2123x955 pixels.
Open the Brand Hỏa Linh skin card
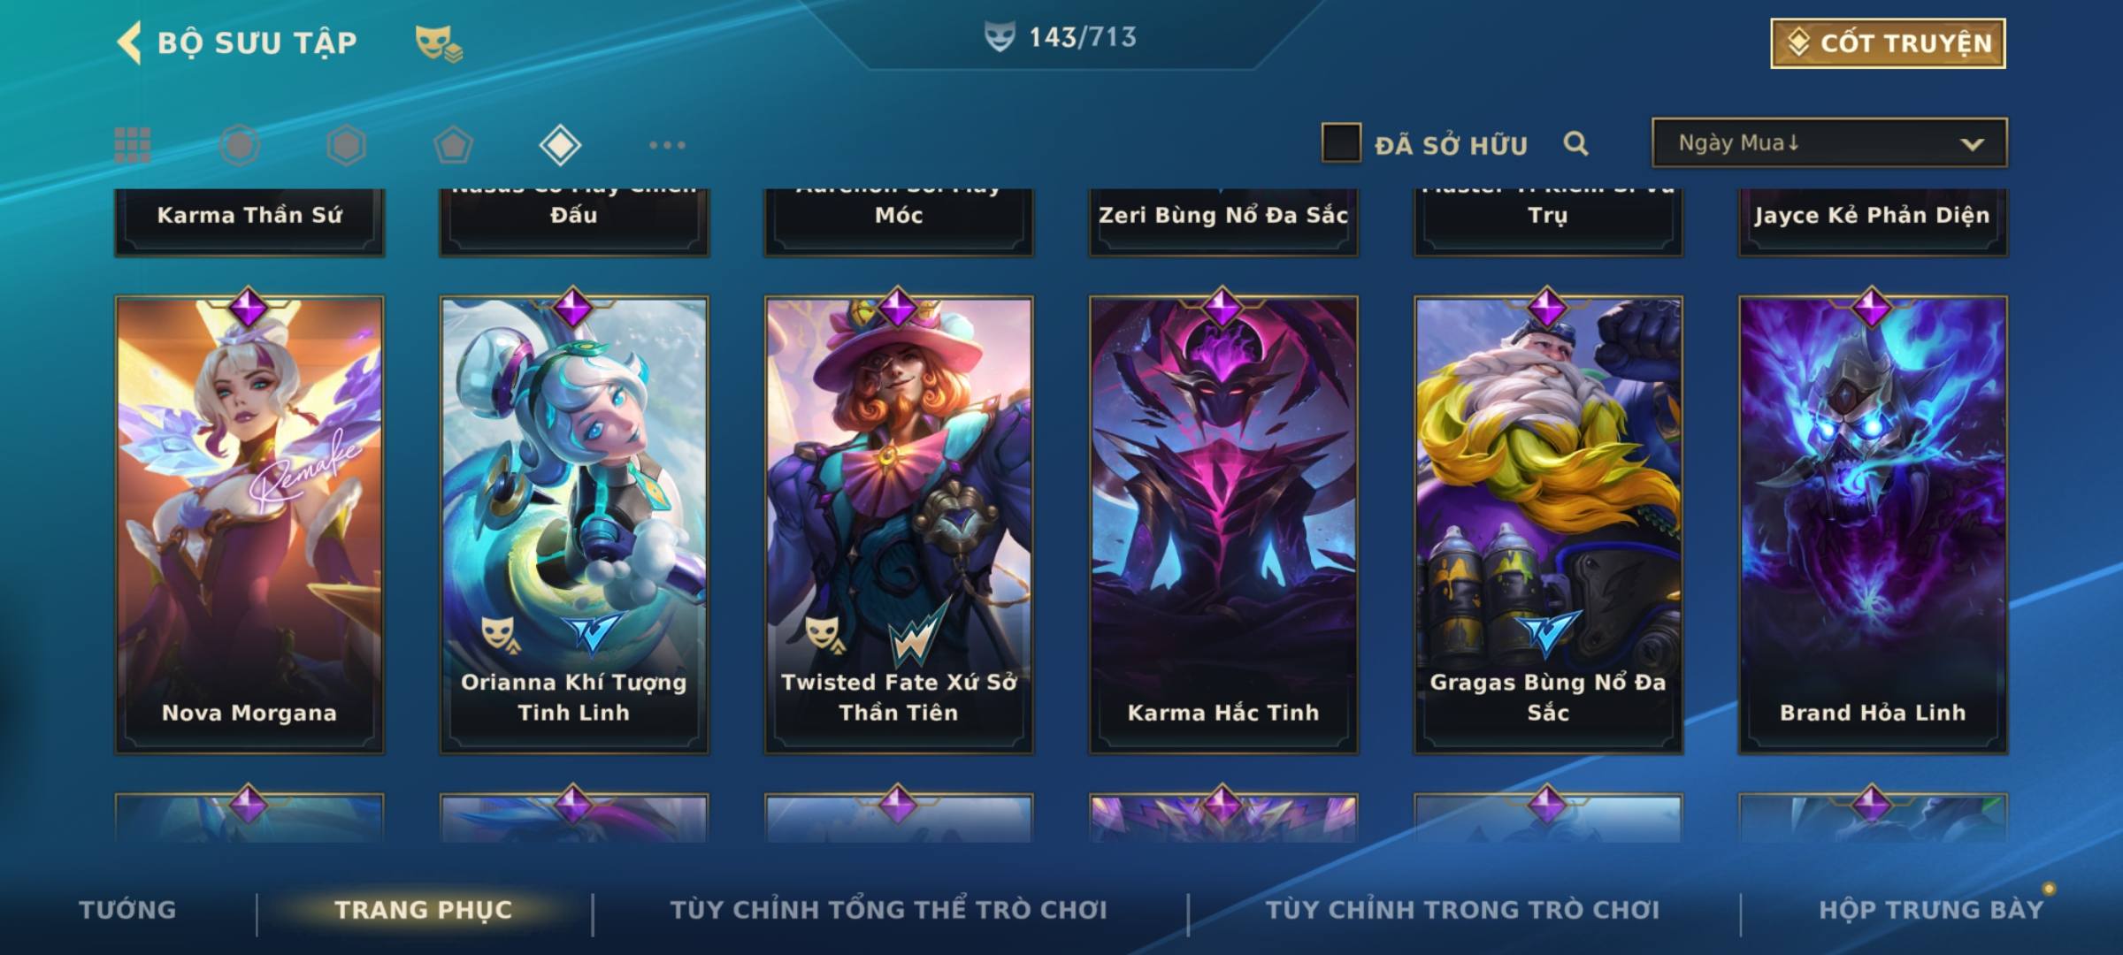tap(1873, 525)
